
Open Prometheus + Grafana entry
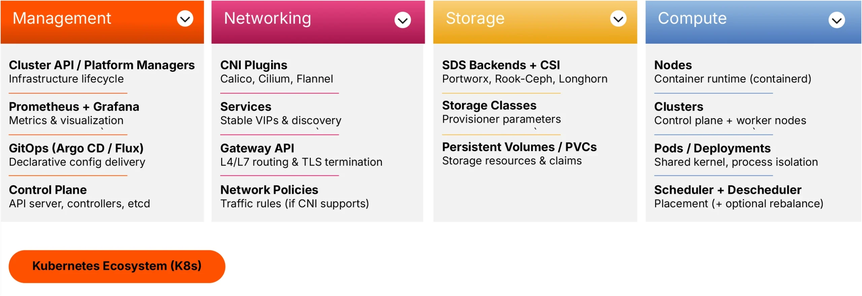[x=74, y=107]
